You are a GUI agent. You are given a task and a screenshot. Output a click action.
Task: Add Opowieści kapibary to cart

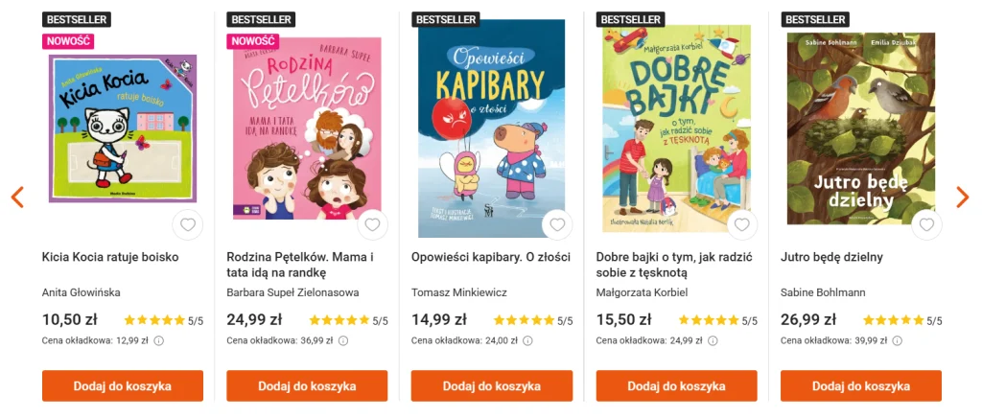coord(492,385)
